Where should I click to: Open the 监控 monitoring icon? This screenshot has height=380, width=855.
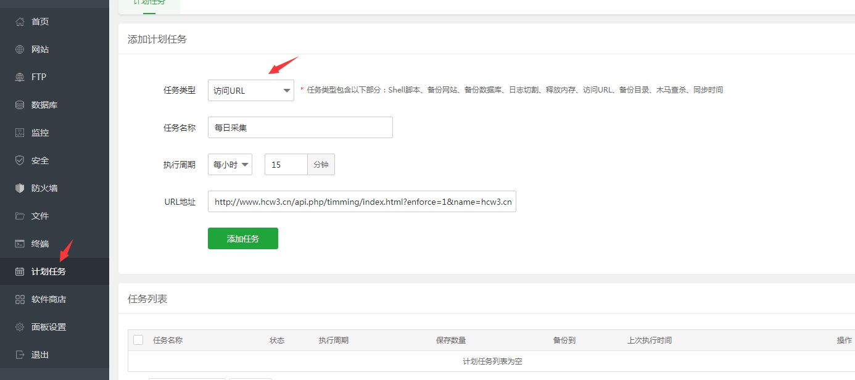click(x=20, y=132)
